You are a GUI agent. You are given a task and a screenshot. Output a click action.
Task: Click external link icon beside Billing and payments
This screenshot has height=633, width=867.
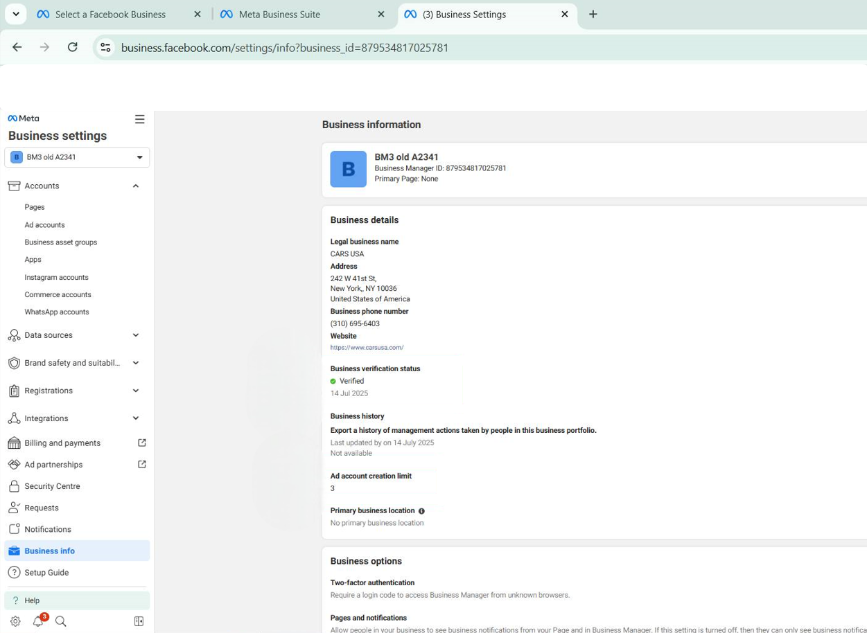(142, 443)
